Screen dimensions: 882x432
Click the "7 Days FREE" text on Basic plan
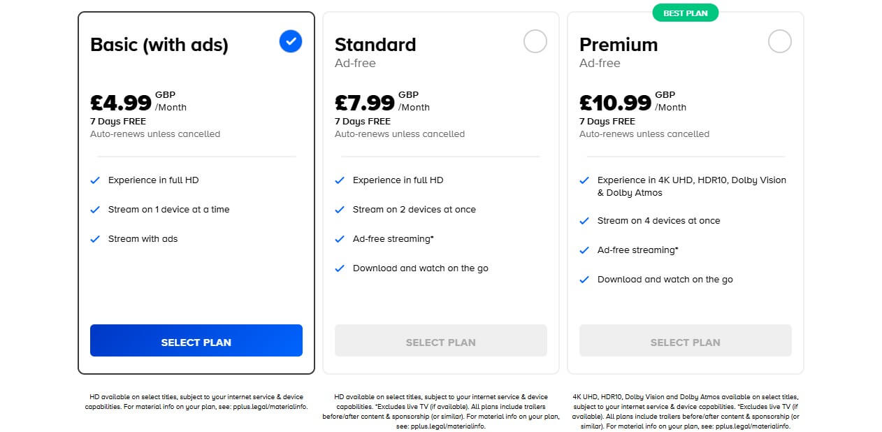click(x=118, y=121)
